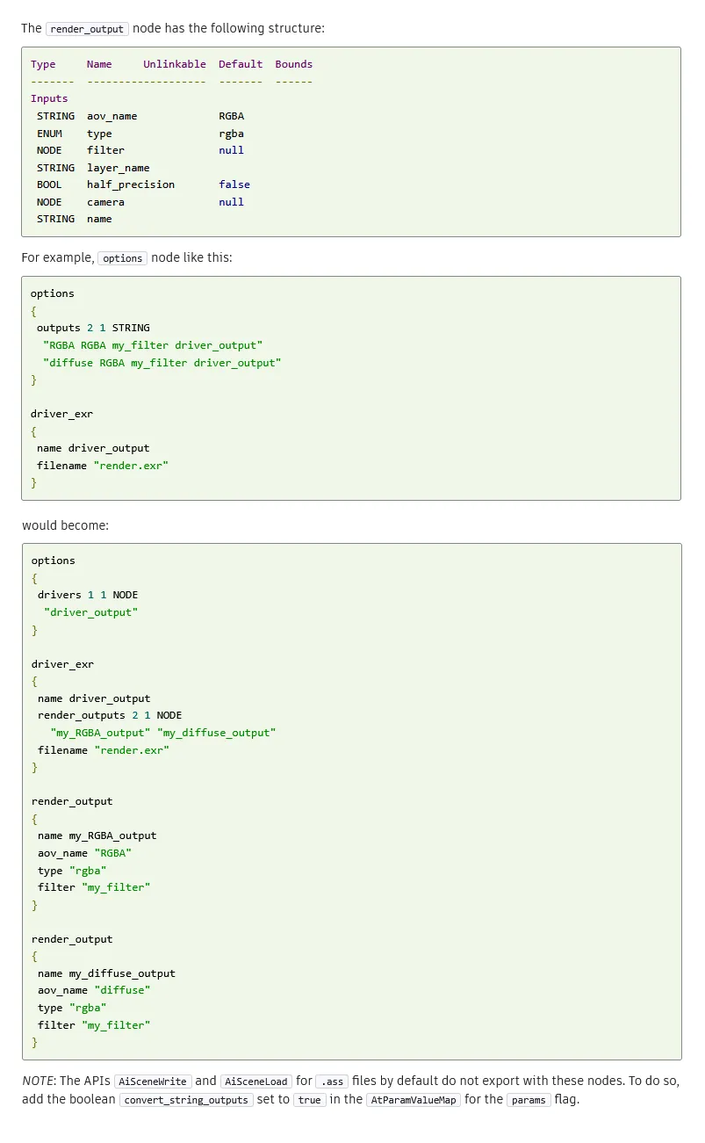Screen dimensions: 705x1143
Task: Click the 'name my_diffuse_output' code line
Action: tap(106, 973)
